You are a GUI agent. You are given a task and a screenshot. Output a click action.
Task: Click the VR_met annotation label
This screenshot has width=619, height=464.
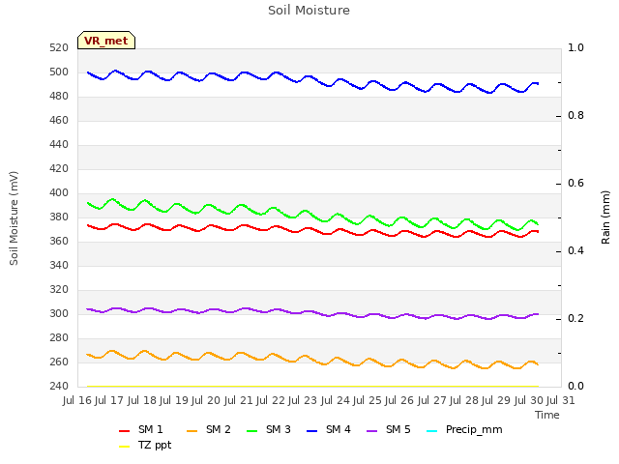(x=106, y=41)
